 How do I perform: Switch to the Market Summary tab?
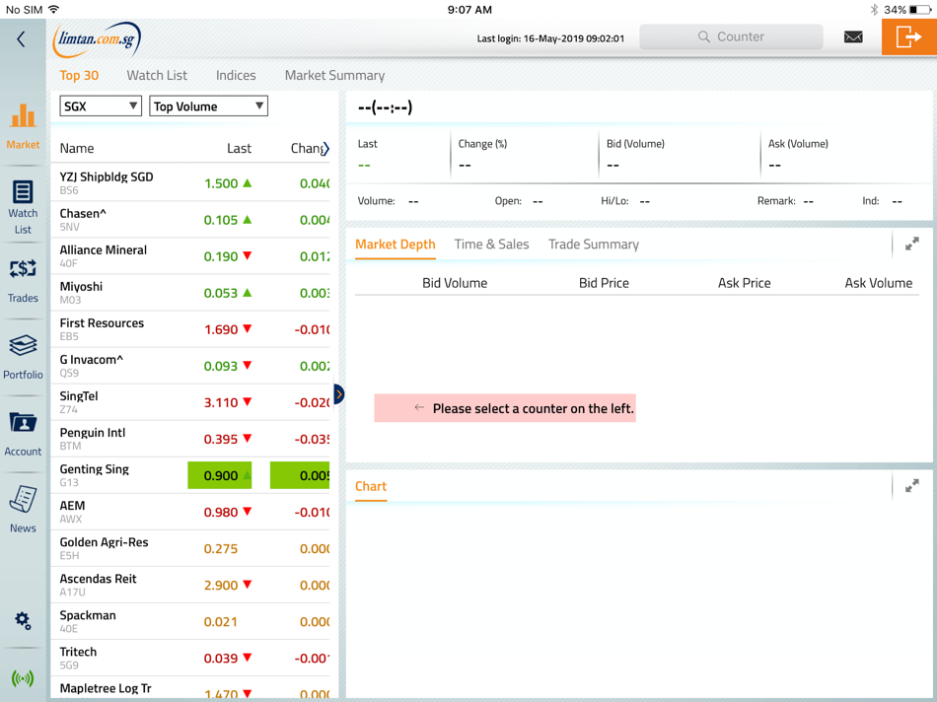pyautogui.click(x=334, y=75)
